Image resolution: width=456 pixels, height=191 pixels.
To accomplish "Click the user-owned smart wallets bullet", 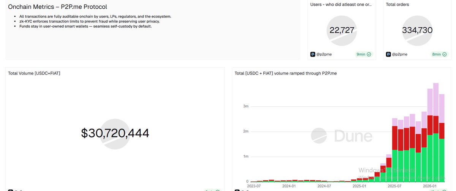I will [85, 26].
